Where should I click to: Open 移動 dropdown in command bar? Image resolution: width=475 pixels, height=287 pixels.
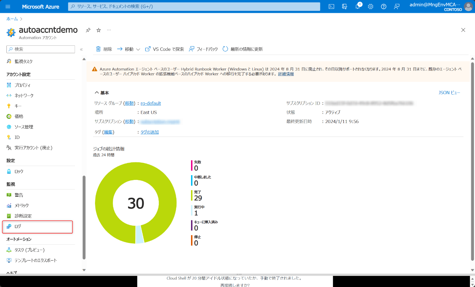pyautogui.click(x=129, y=49)
